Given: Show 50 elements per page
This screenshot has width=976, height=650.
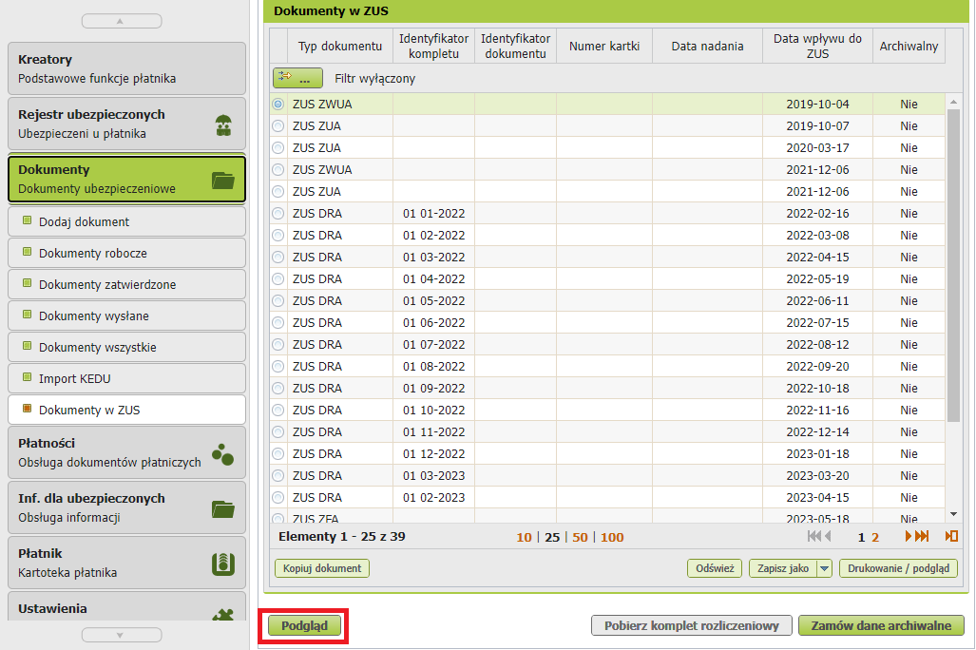Looking at the screenshot, I should (580, 537).
